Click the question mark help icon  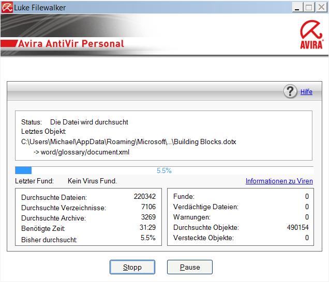click(290, 91)
